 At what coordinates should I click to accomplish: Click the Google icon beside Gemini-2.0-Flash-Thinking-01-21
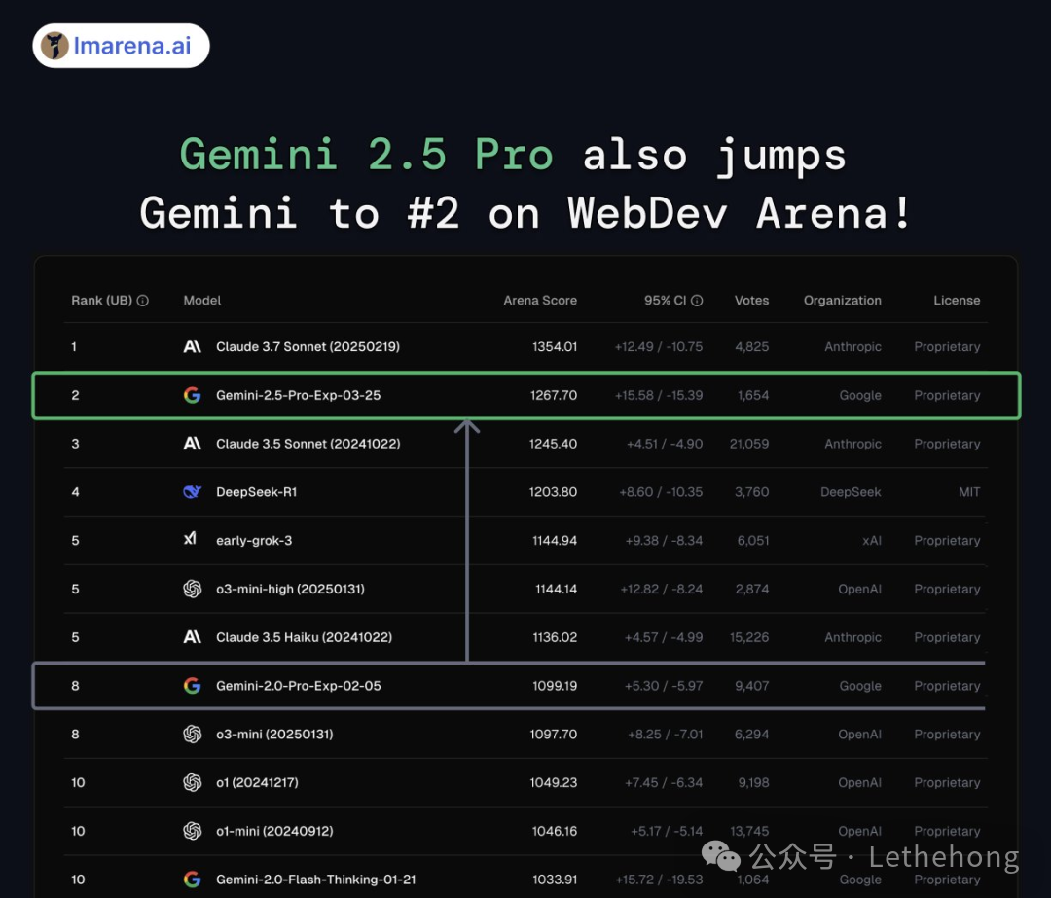point(193,880)
